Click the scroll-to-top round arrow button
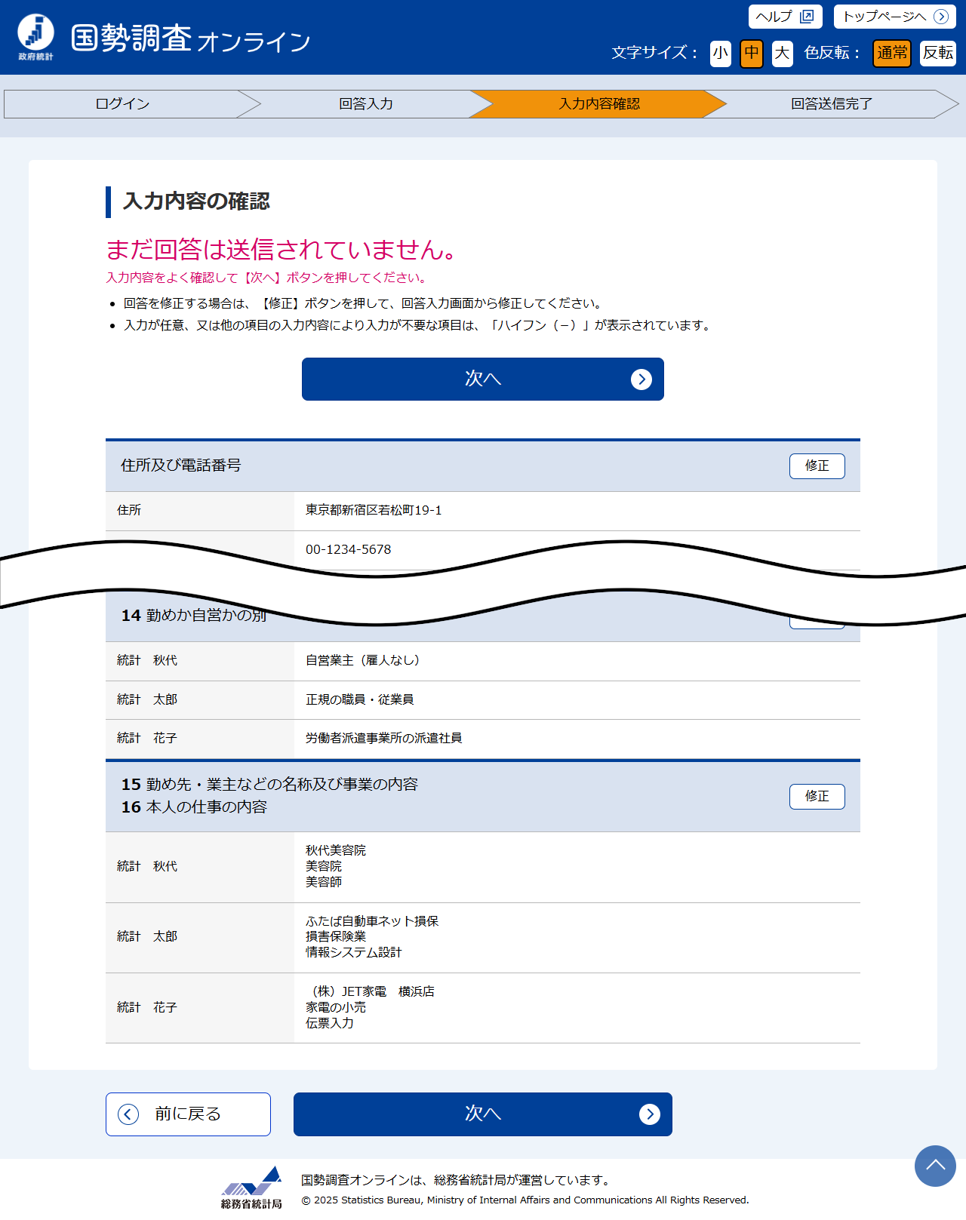Screen dimensions: 966x1220 point(935,1166)
